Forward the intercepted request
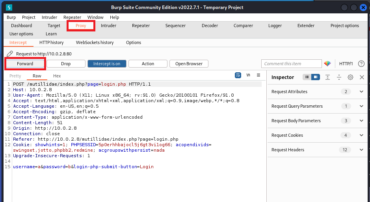 pyautogui.click(x=25, y=64)
